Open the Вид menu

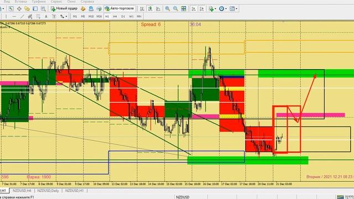tap(7, 2)
